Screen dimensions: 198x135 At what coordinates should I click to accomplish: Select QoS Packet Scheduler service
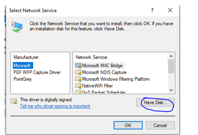100,92
